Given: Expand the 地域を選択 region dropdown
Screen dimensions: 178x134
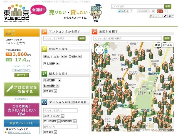Looking at the screenshot, I should click(x=53, y=80).
